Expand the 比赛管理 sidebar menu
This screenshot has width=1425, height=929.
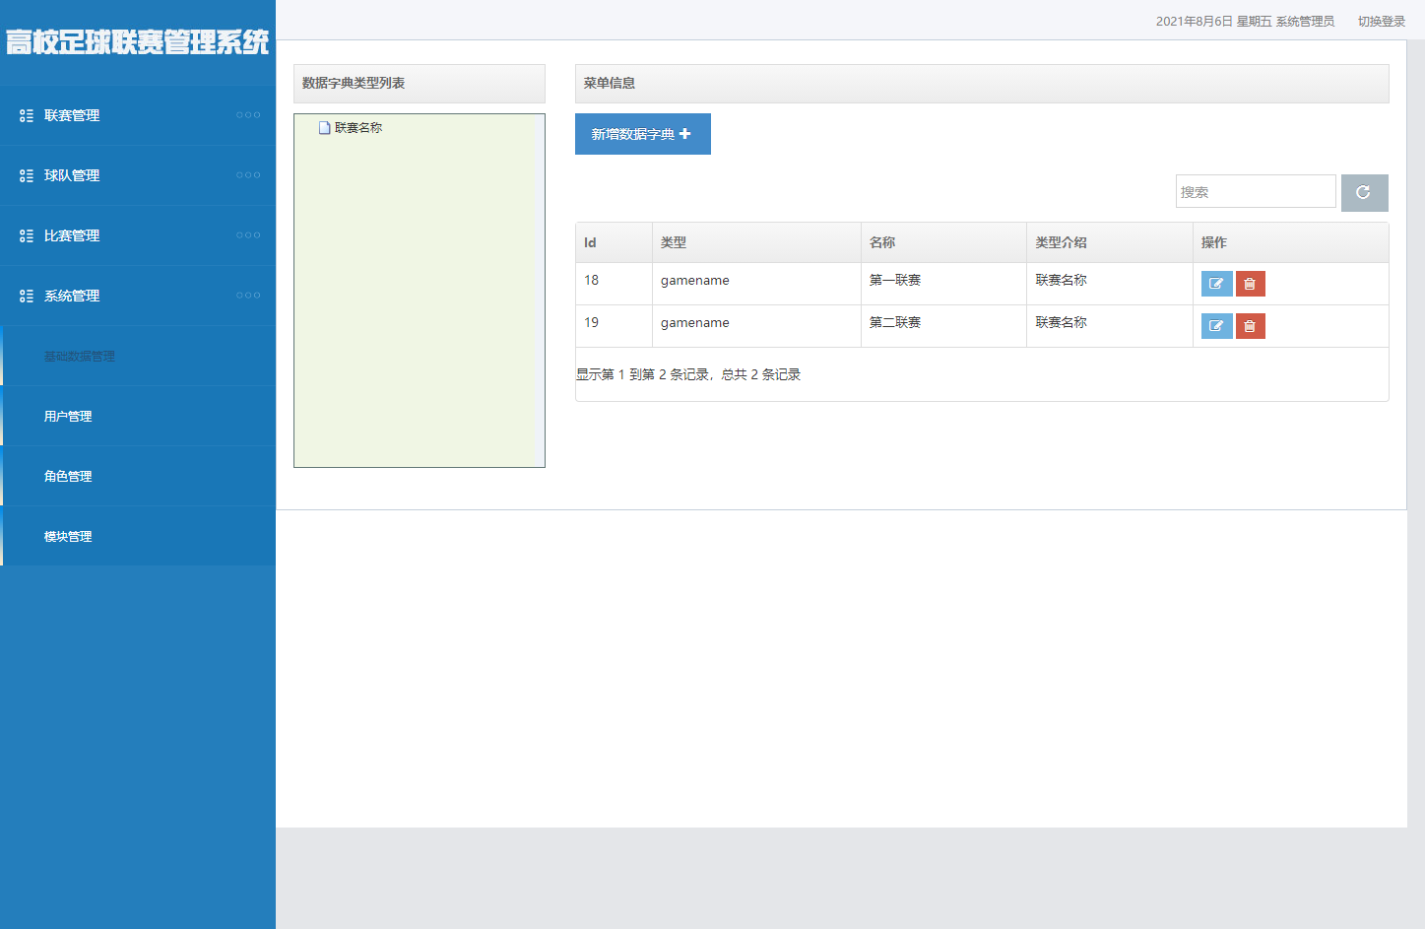click(x=72, y=236)
